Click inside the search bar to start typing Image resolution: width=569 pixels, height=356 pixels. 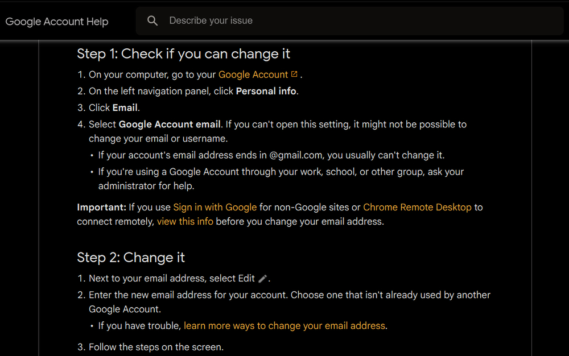pos(284,20)
